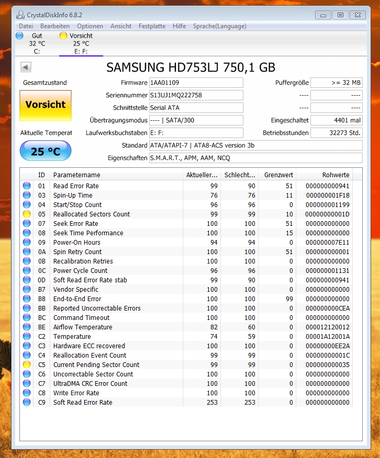Image resolution: width=380 pixels, height=458 pixels.
Task: Click the Aktueller column header
Action: click(202, 175)
